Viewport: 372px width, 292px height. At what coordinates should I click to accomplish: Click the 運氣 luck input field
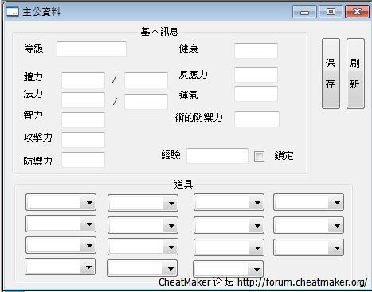256,94
